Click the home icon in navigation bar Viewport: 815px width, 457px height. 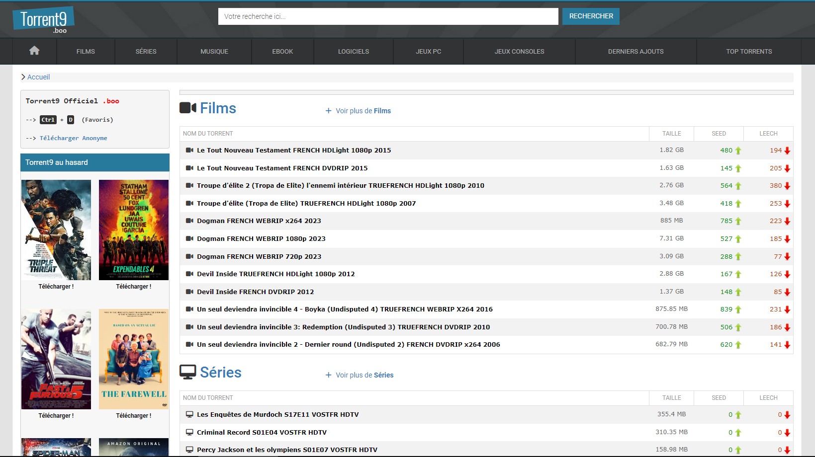pos(34,51)
